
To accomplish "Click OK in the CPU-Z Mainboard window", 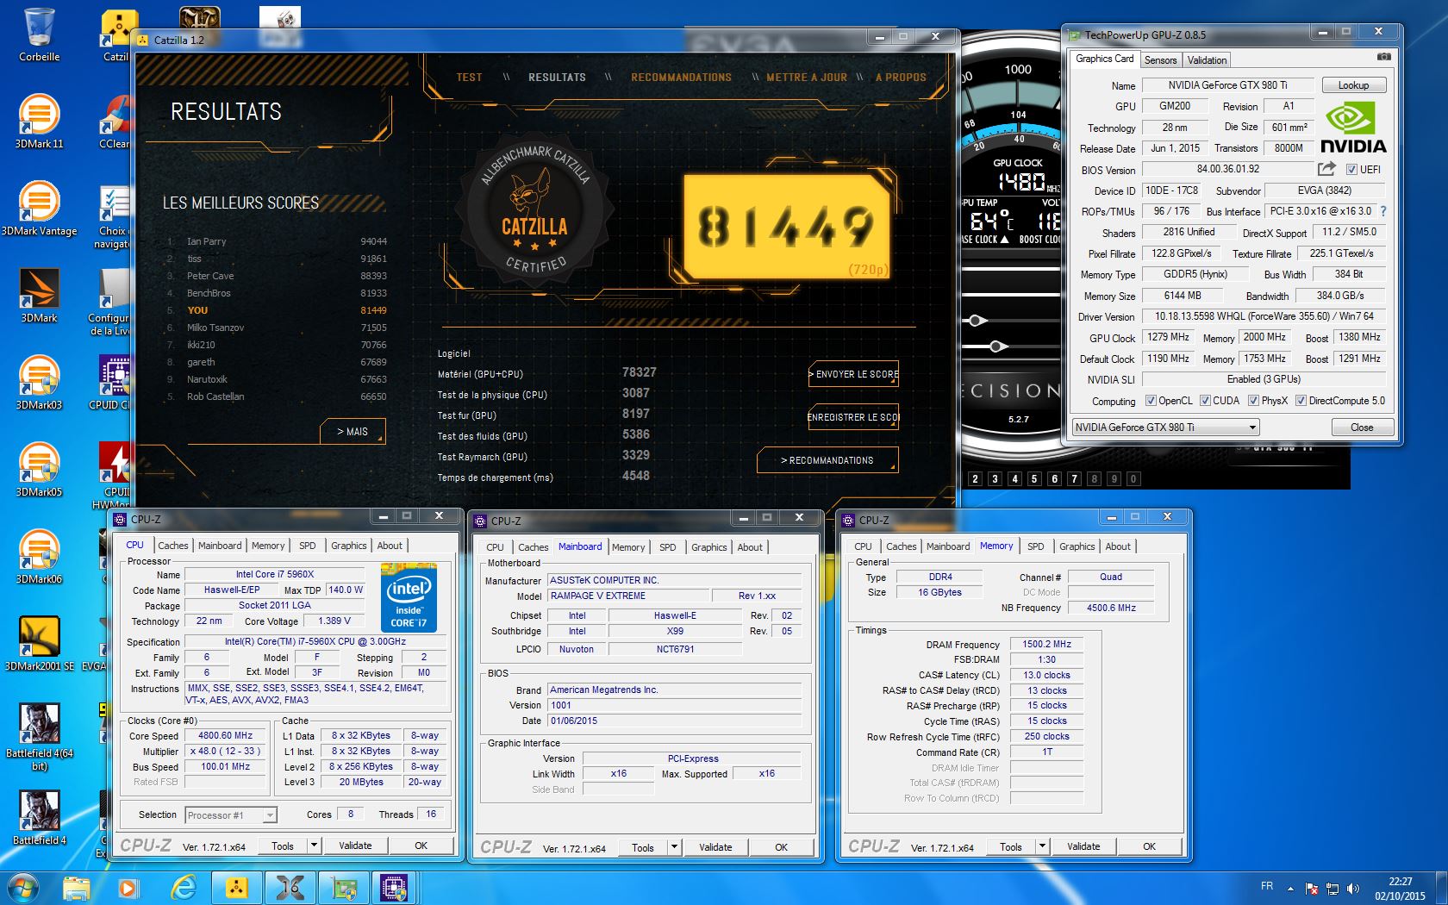I will [782, 848].
